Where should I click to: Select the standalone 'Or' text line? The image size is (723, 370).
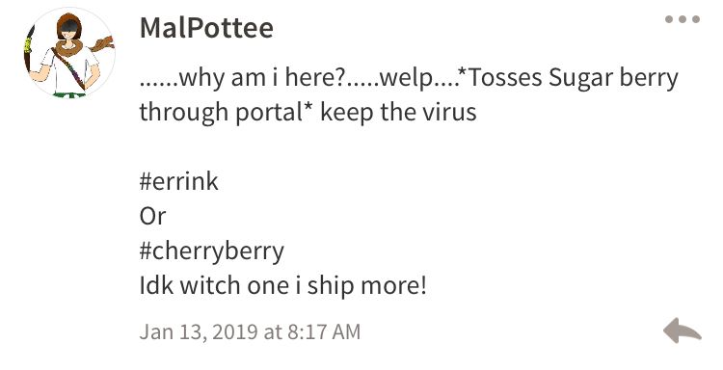[152, 216]
